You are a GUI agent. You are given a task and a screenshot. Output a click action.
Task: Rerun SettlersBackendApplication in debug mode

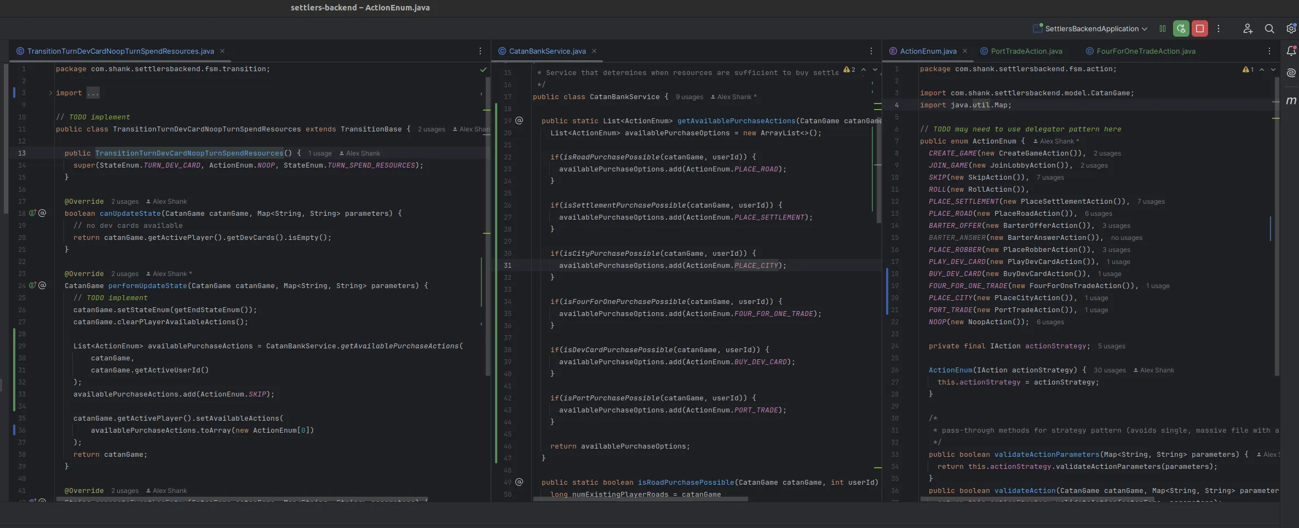click(x=1181, y=28)
